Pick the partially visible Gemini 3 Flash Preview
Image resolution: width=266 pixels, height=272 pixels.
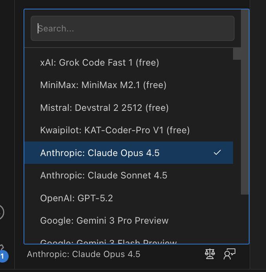(x=108, y=242)
